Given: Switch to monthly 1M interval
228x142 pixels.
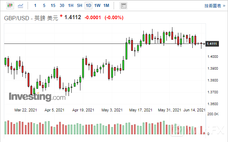Looking at the screenshot, I should [106, 6].
